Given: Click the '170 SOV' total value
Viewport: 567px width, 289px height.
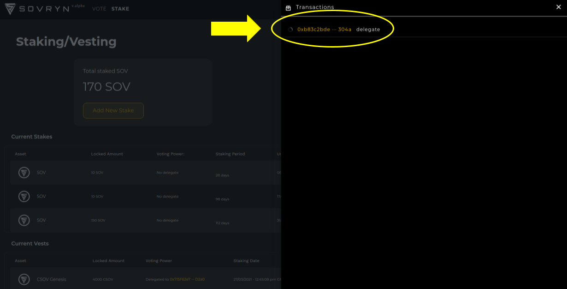Looking at the screenshot, I should point(106,87).
